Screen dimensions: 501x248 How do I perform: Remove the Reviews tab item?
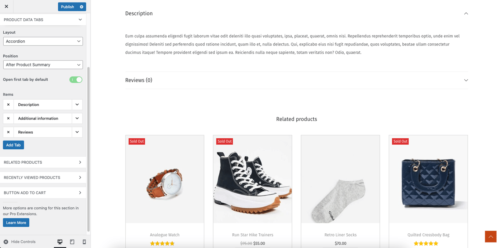8,132
